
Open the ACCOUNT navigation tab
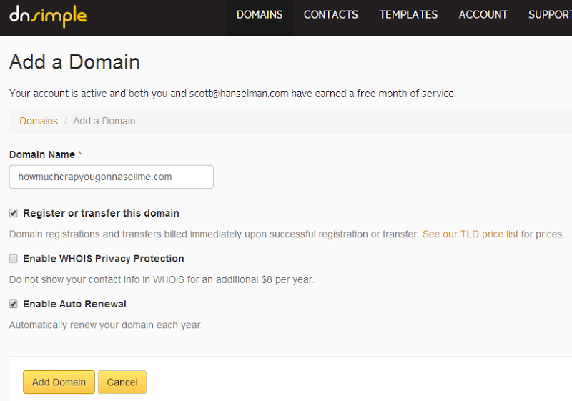click(x=483, y=14)
